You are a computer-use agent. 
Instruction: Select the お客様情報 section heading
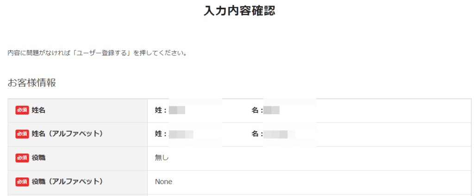(x=32, y=83)
